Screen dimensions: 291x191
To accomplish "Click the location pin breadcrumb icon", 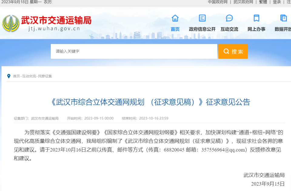I will 8,76.
